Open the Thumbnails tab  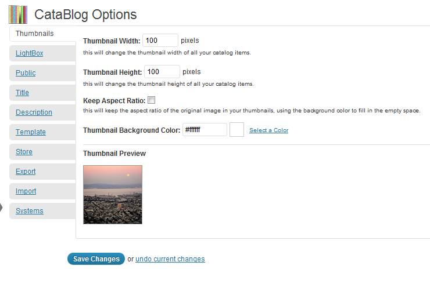34,34
